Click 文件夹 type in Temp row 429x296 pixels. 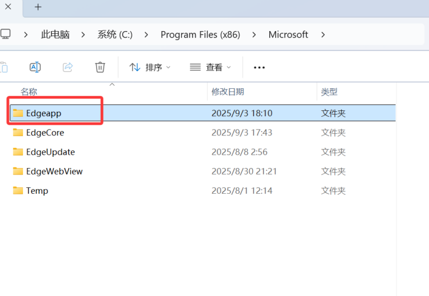[333, 191]
